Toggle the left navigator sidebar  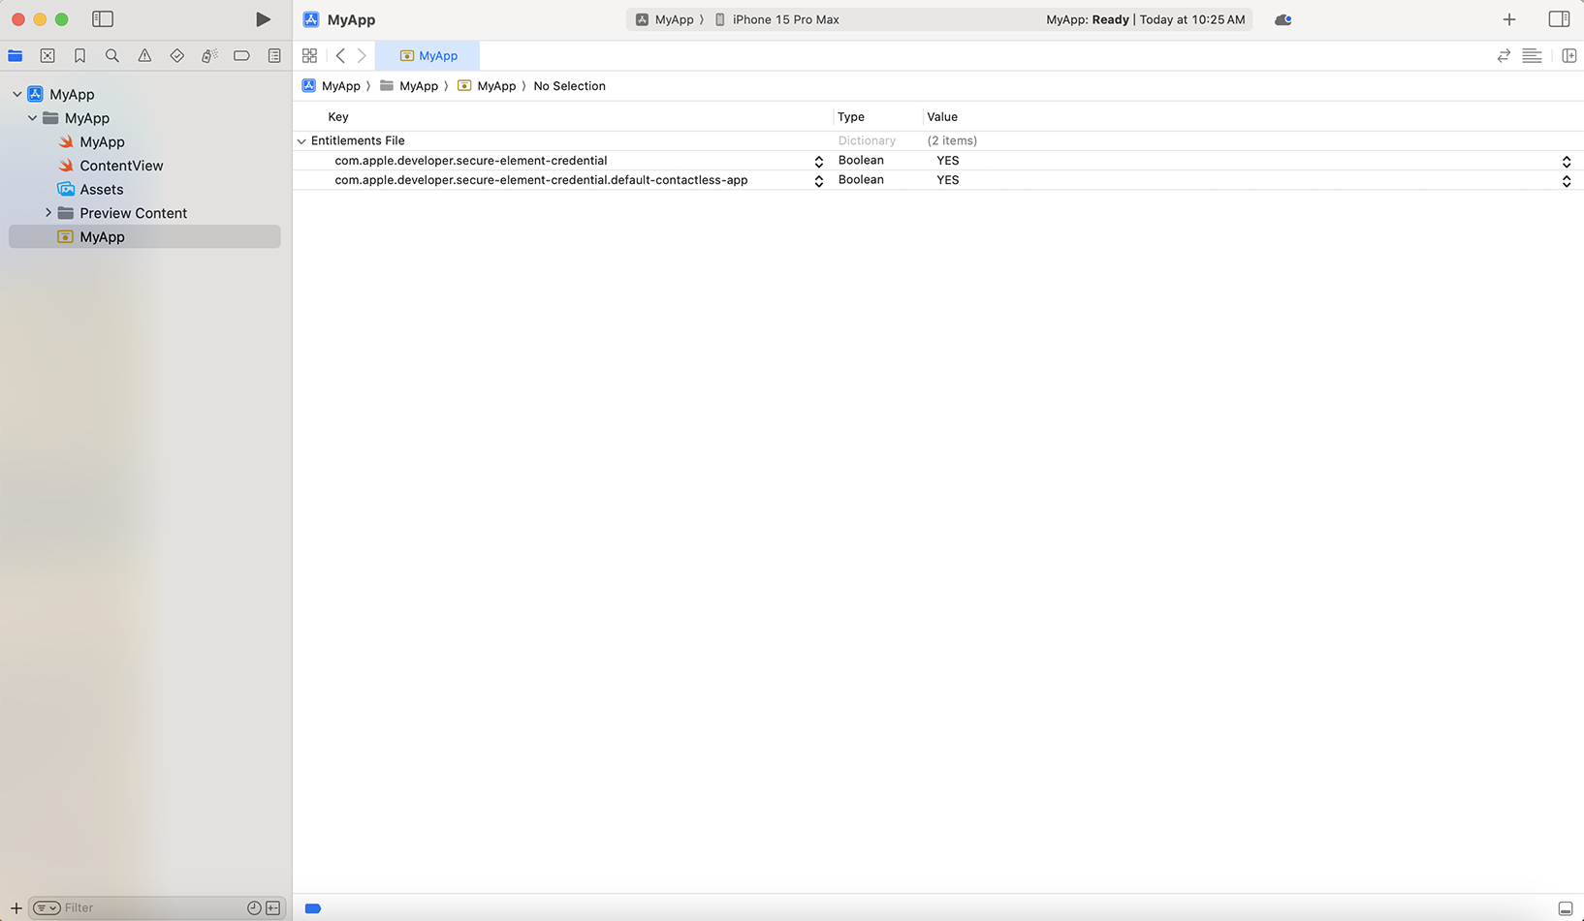point(103,19)
